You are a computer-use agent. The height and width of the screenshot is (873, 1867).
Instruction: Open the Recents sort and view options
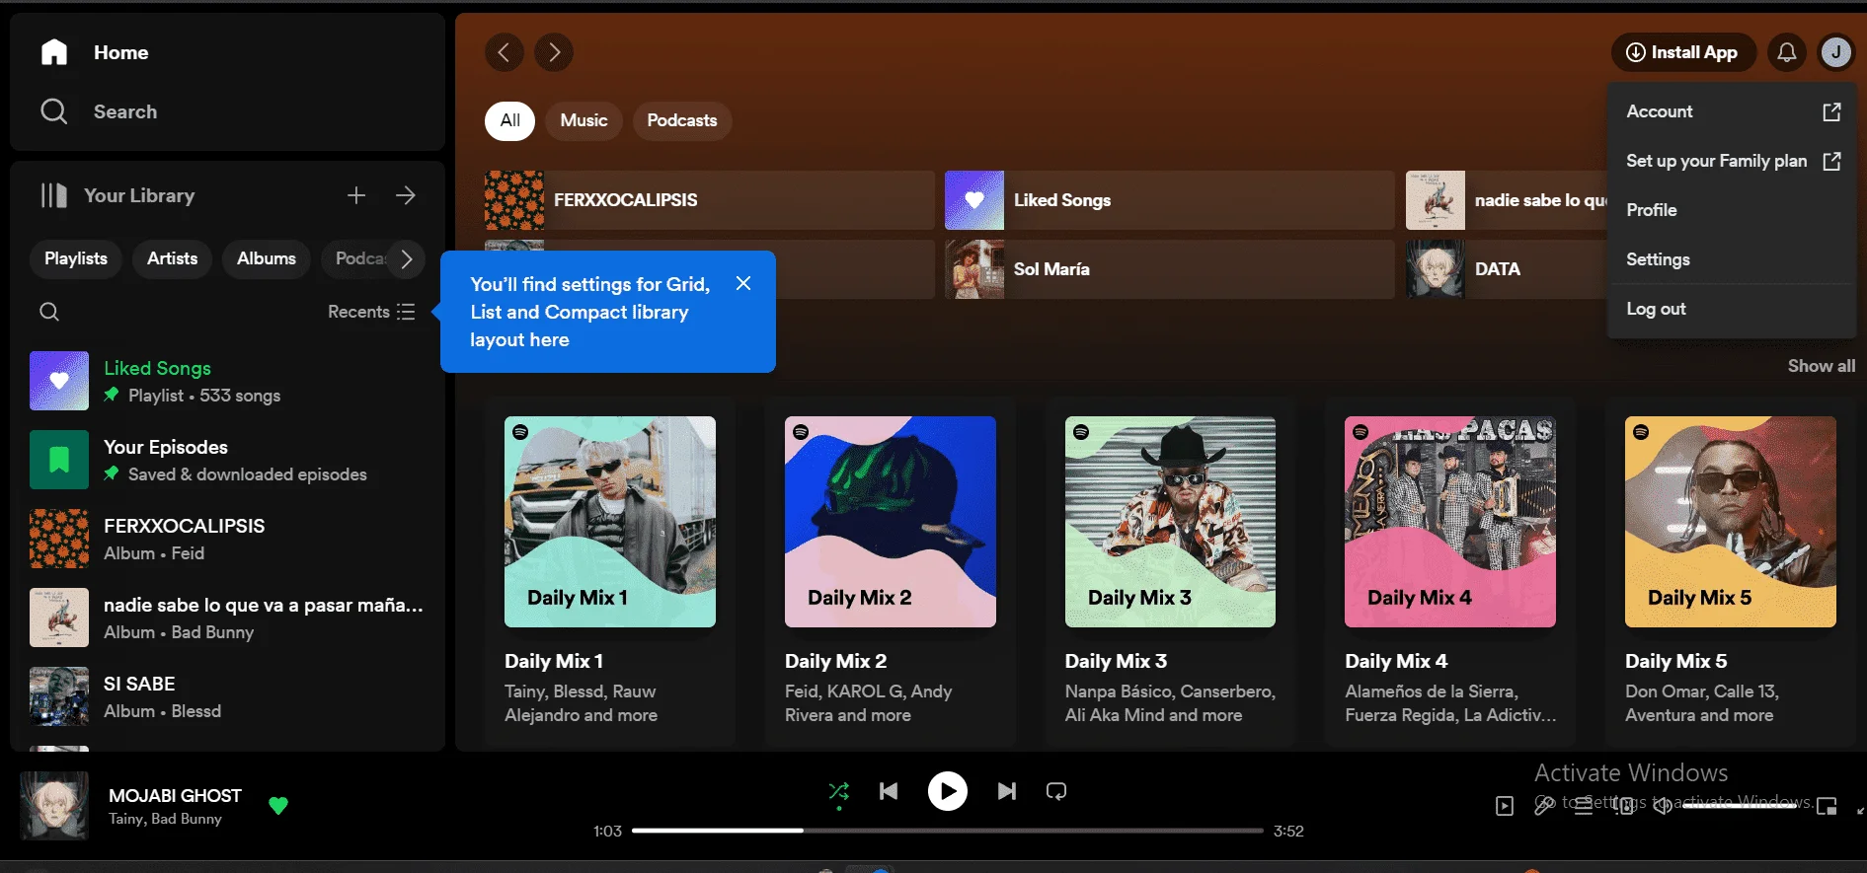[x=371, y=312]
